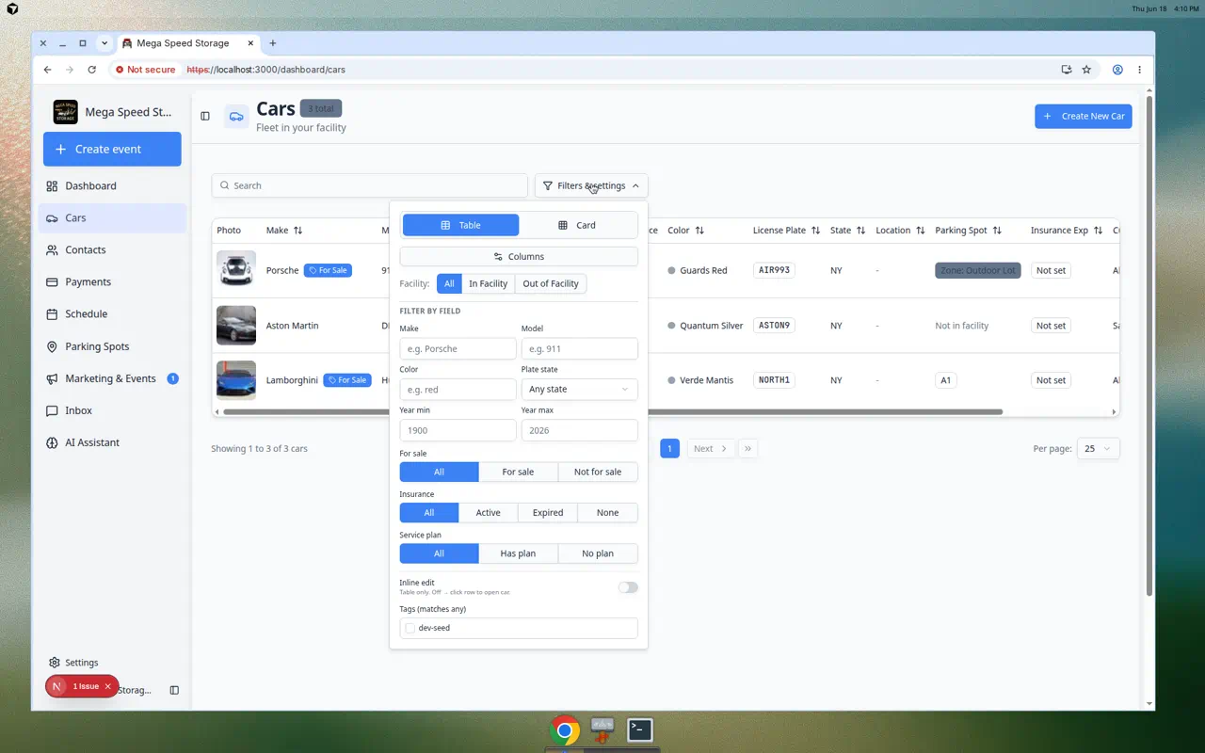Open the Plate state dropdown
Screen dimensions: 1205x753
pyautogui.click(x=579, y=389)
